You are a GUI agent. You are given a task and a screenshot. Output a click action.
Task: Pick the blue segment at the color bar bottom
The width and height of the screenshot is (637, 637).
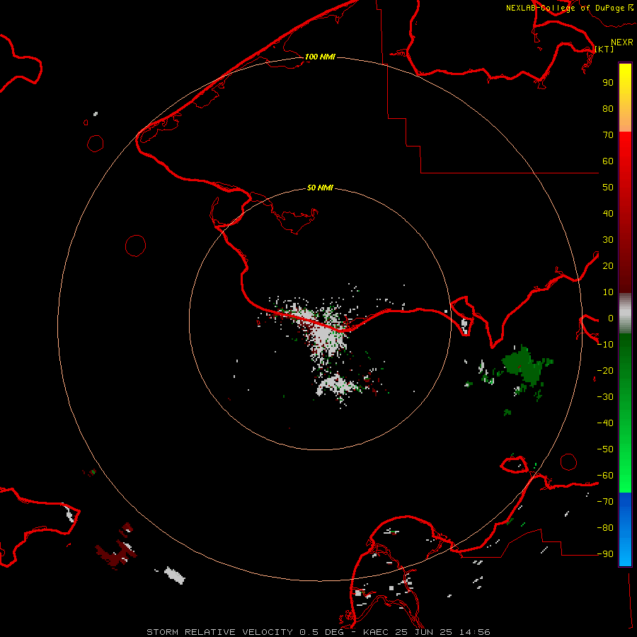pos(625,529)
